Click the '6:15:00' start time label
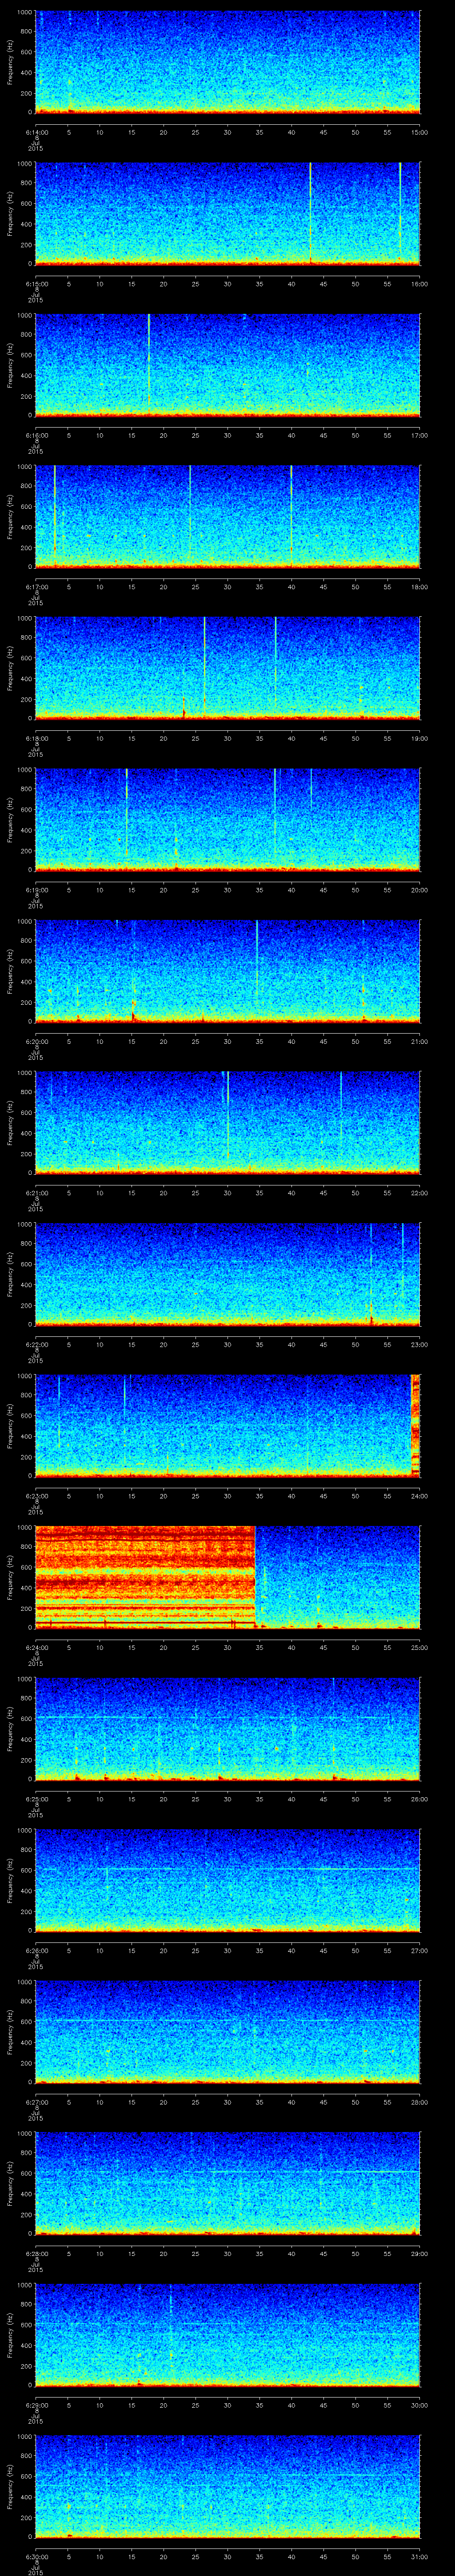 pyautogui.click(x=37, y=284)
